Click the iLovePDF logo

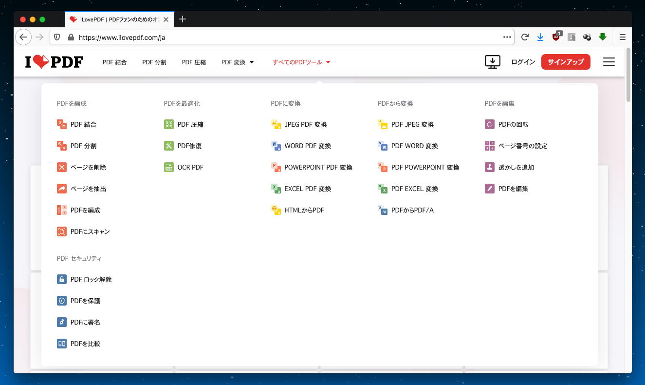point(54,62)
